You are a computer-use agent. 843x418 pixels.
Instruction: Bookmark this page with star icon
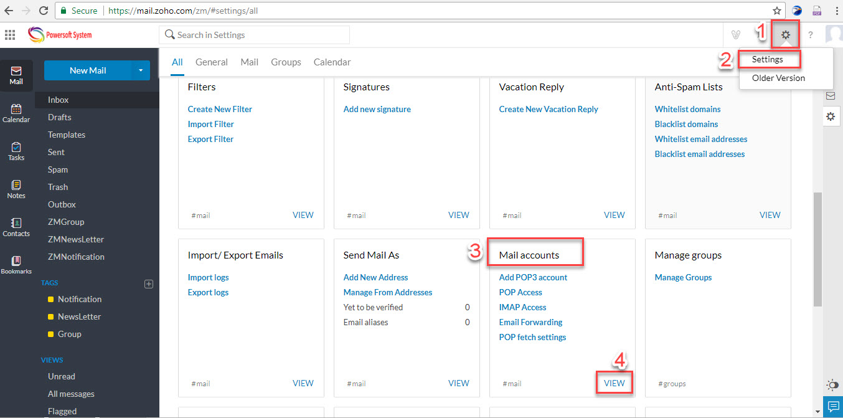tap(777, 11)
